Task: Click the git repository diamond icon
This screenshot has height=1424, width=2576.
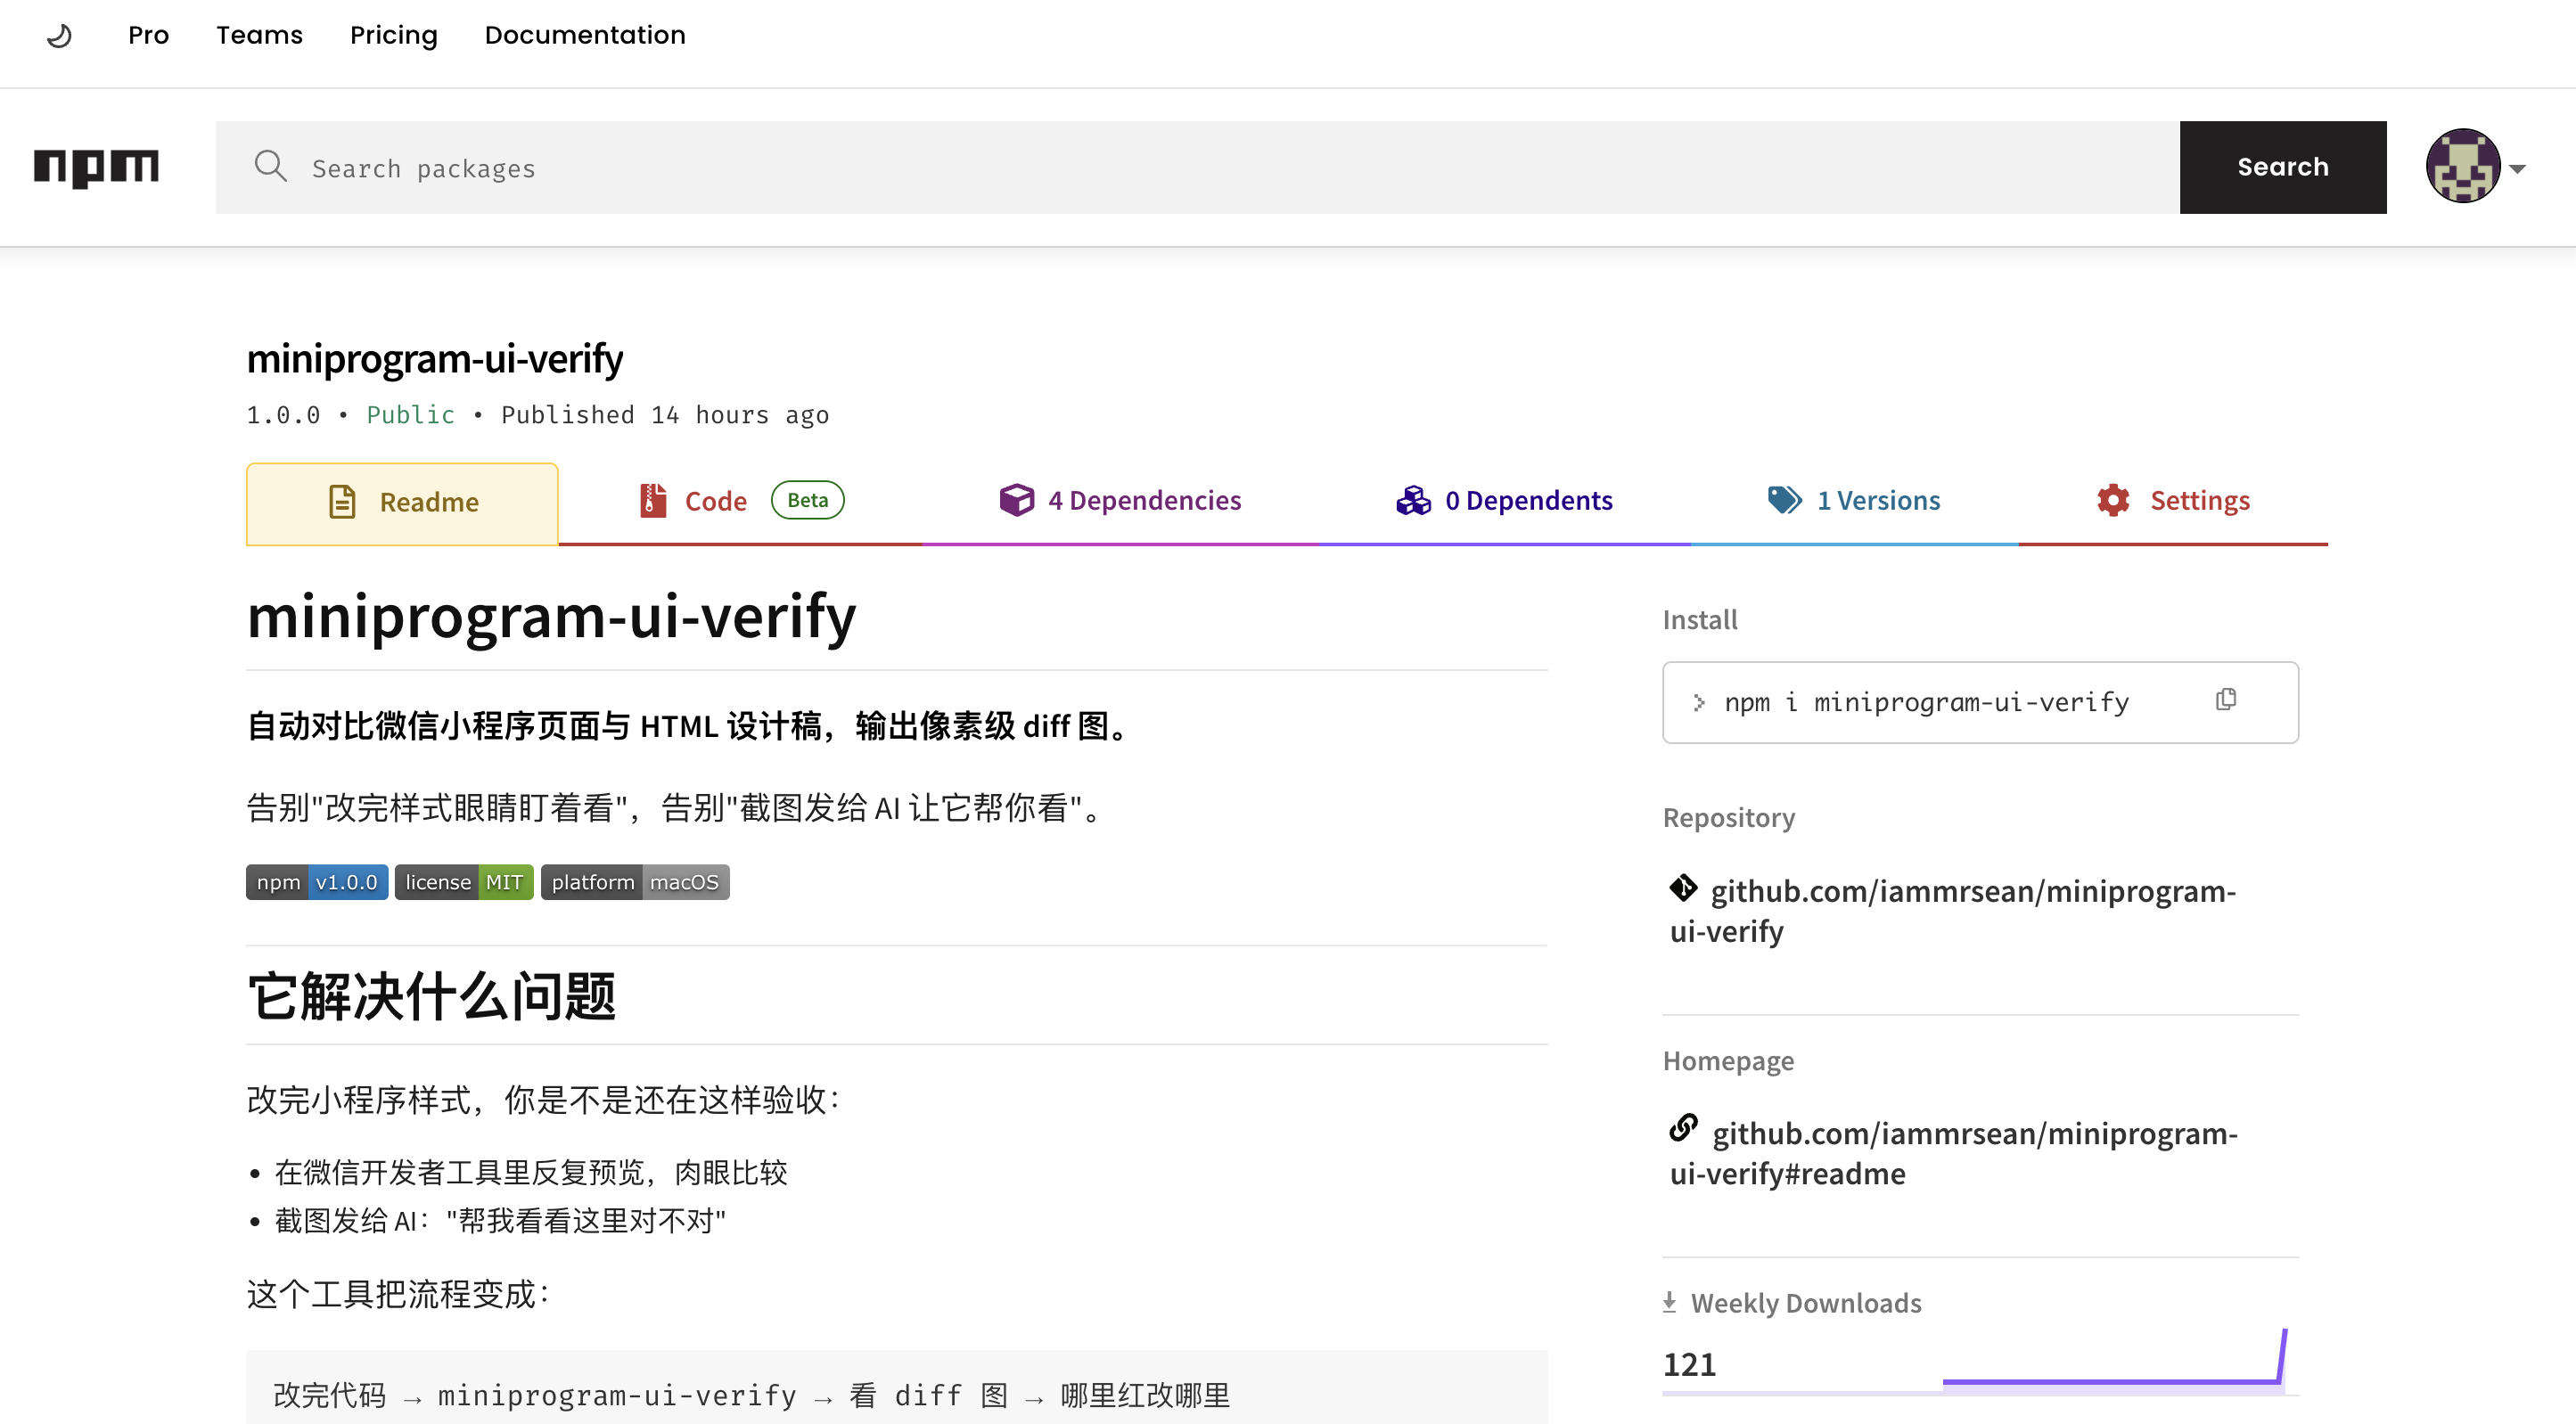Action: coord(1684,887)
